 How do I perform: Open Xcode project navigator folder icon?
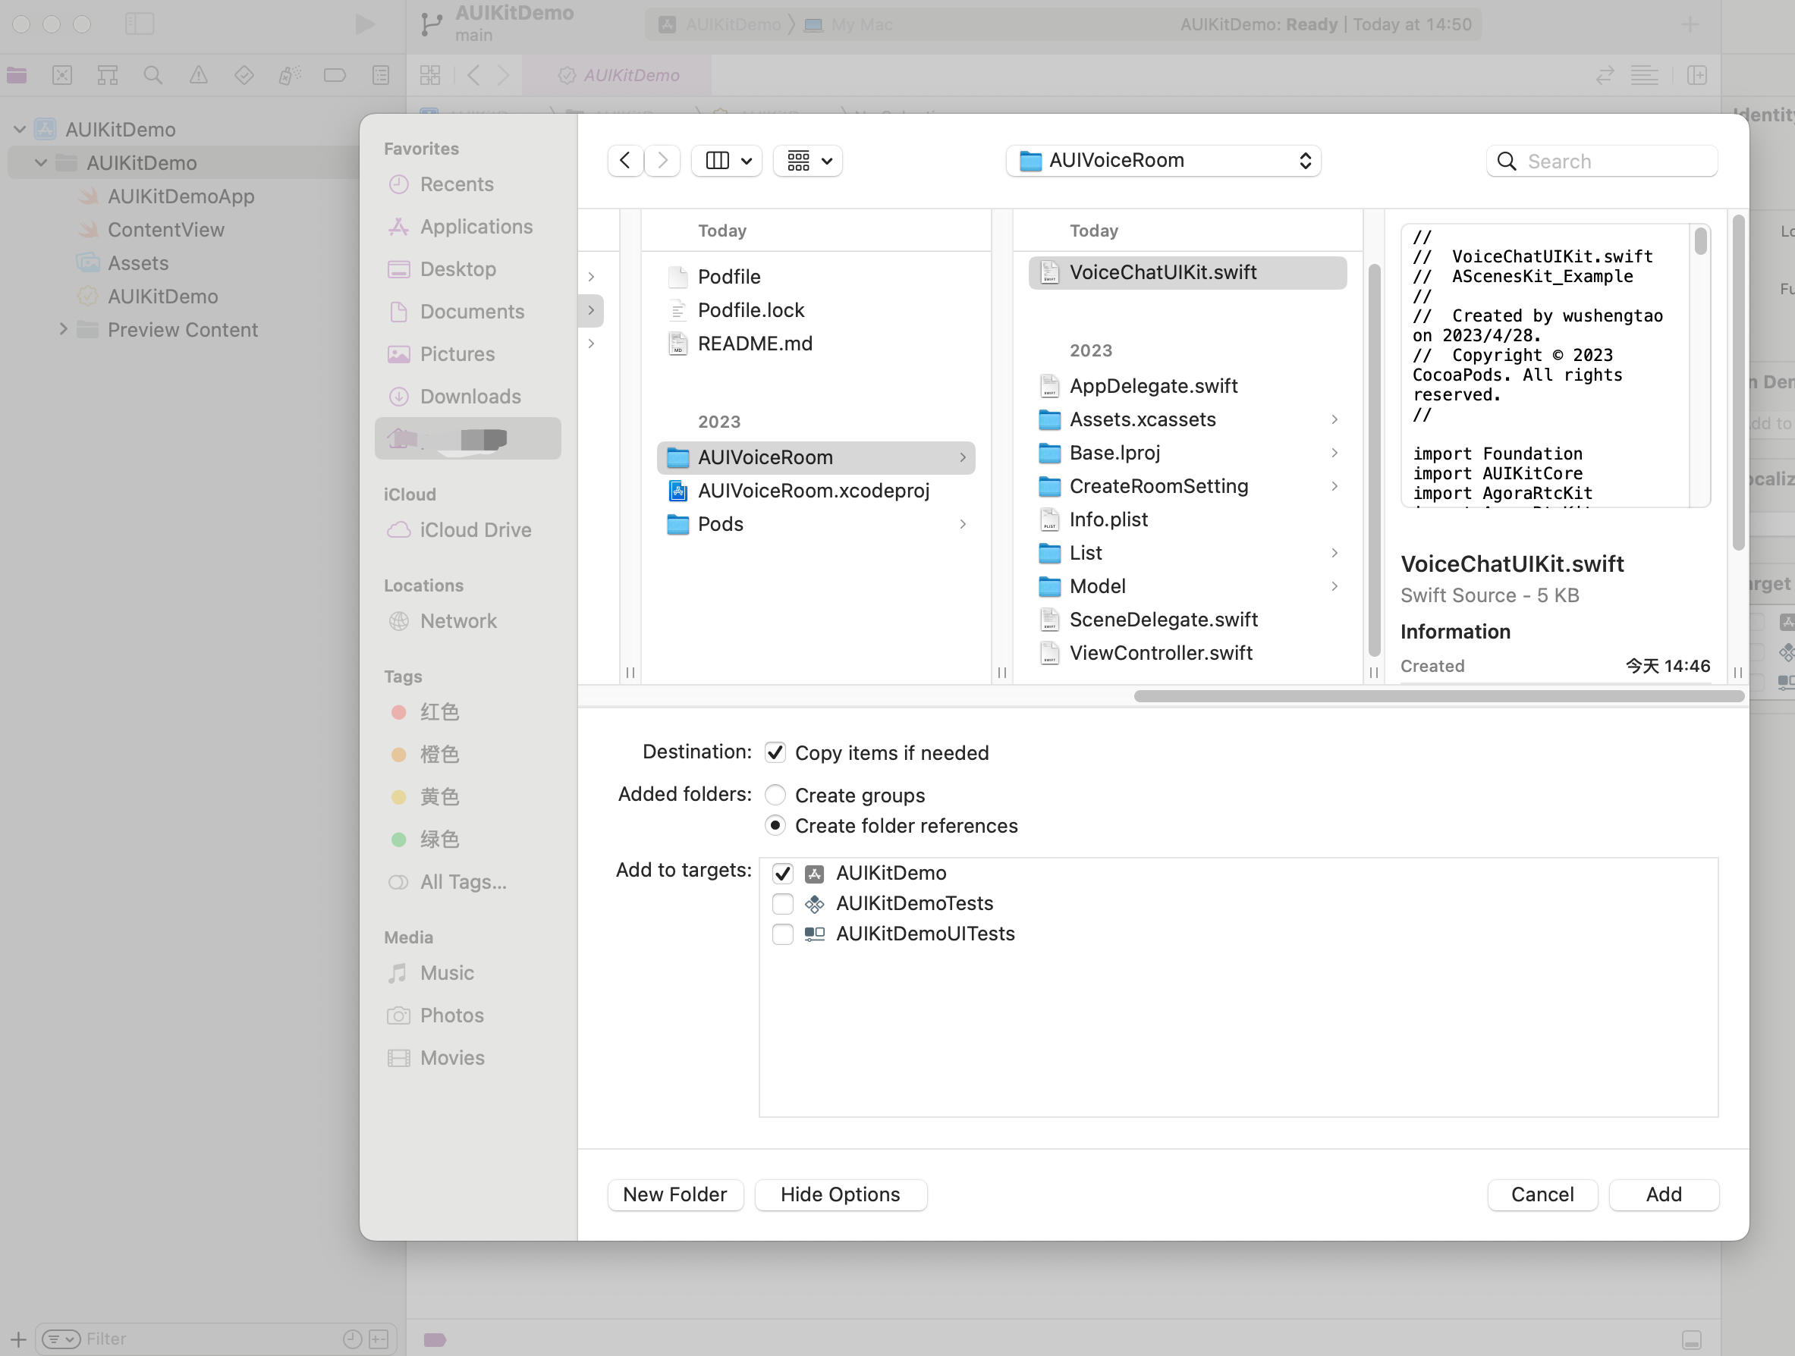pyautogui.click(x=16, y=75)
